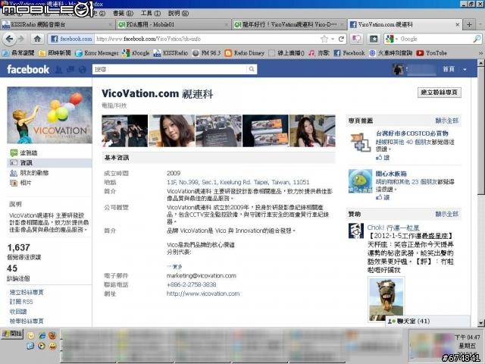Click the facebook logo
This screenshot has height=364, width=485.
tap(28, 69)
